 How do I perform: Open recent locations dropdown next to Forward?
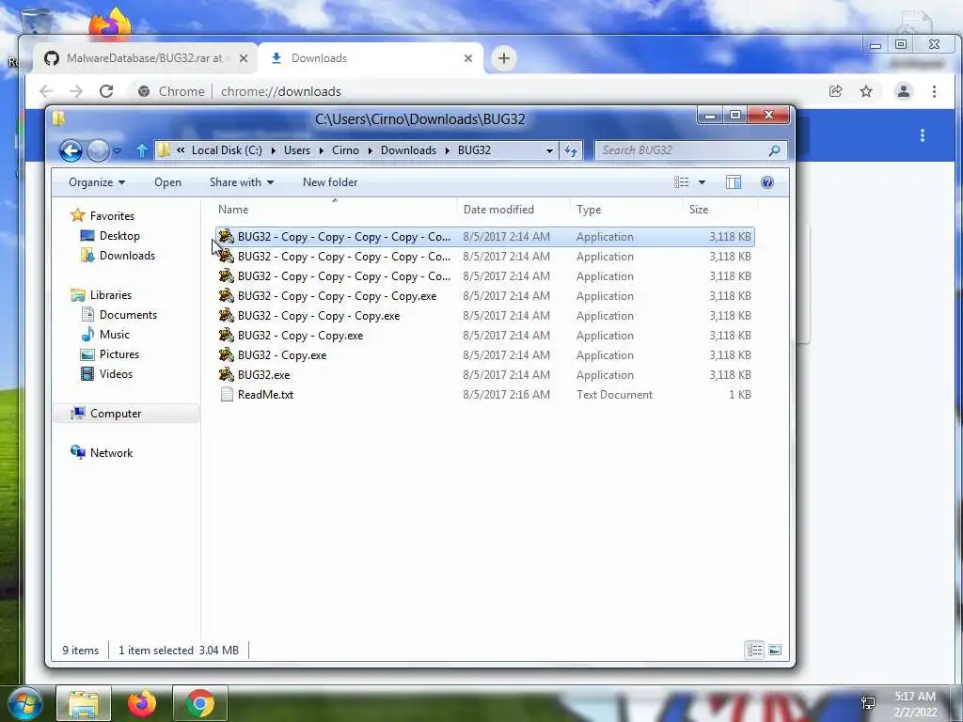click(117, 151)
